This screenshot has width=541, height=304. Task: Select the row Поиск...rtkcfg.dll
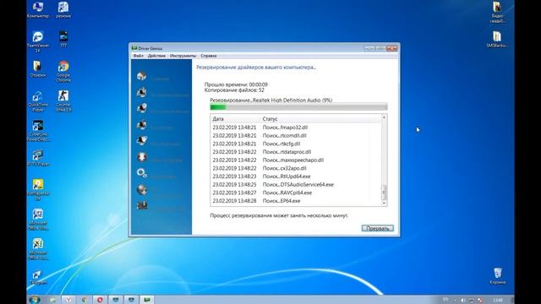pos(296,144)
